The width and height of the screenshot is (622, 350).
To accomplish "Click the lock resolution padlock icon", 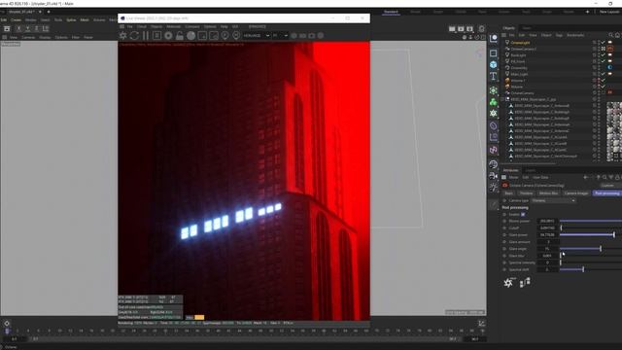I will [x=180, y=36].
